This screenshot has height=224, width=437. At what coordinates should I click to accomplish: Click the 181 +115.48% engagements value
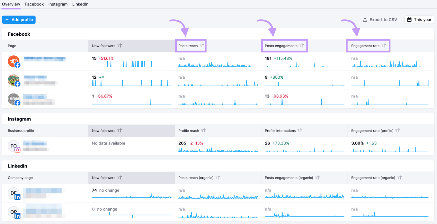(278, 58)
